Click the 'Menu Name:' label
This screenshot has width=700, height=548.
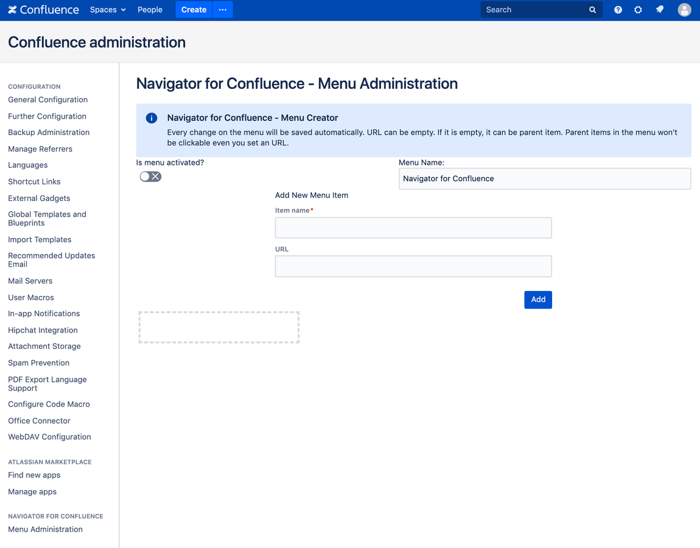(x=421, y=163)
